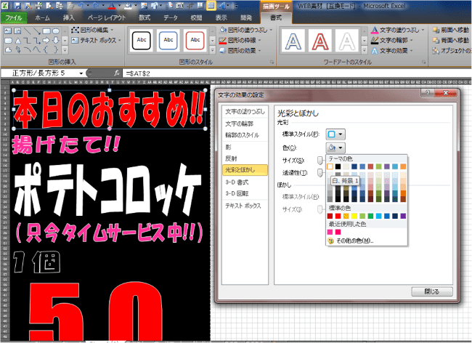Click the formula bar showing =$AT$2

click(x=296, y=73)
